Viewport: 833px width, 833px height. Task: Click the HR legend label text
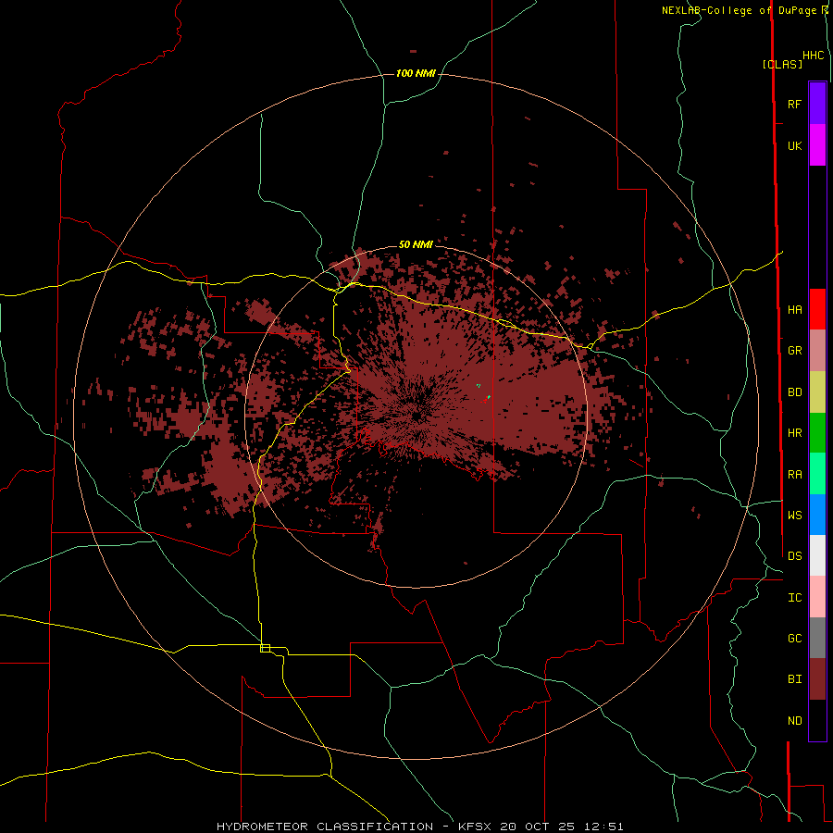coord(794,433)
